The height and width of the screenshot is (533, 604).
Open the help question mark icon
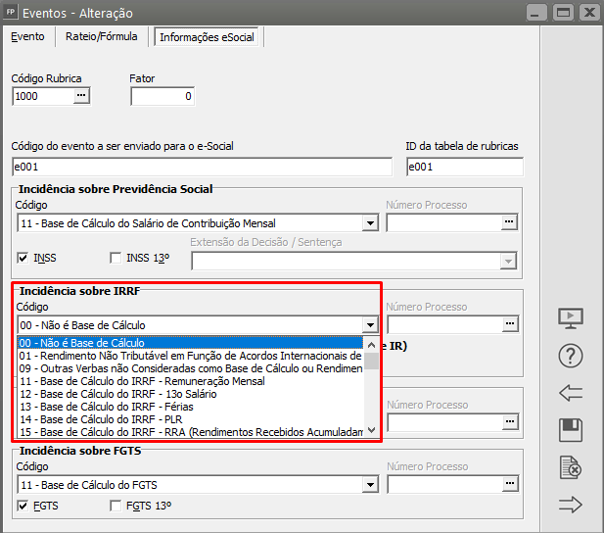571,356
